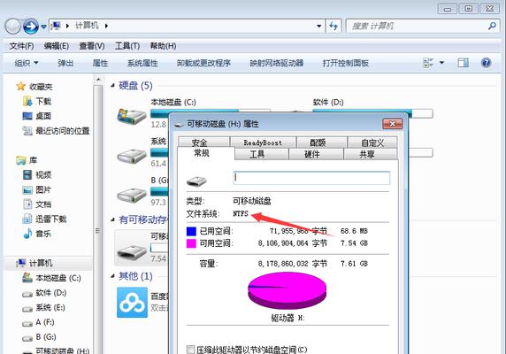Open the help question mark icon

click(486, 62)
